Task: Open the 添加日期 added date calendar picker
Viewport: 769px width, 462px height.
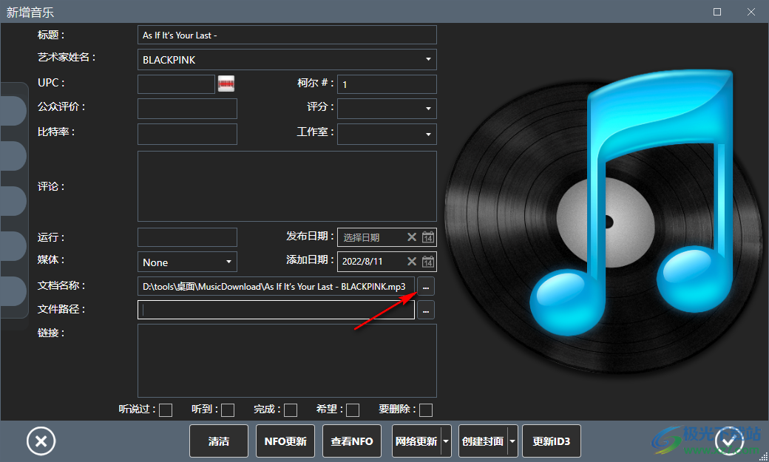Action: 429,261
